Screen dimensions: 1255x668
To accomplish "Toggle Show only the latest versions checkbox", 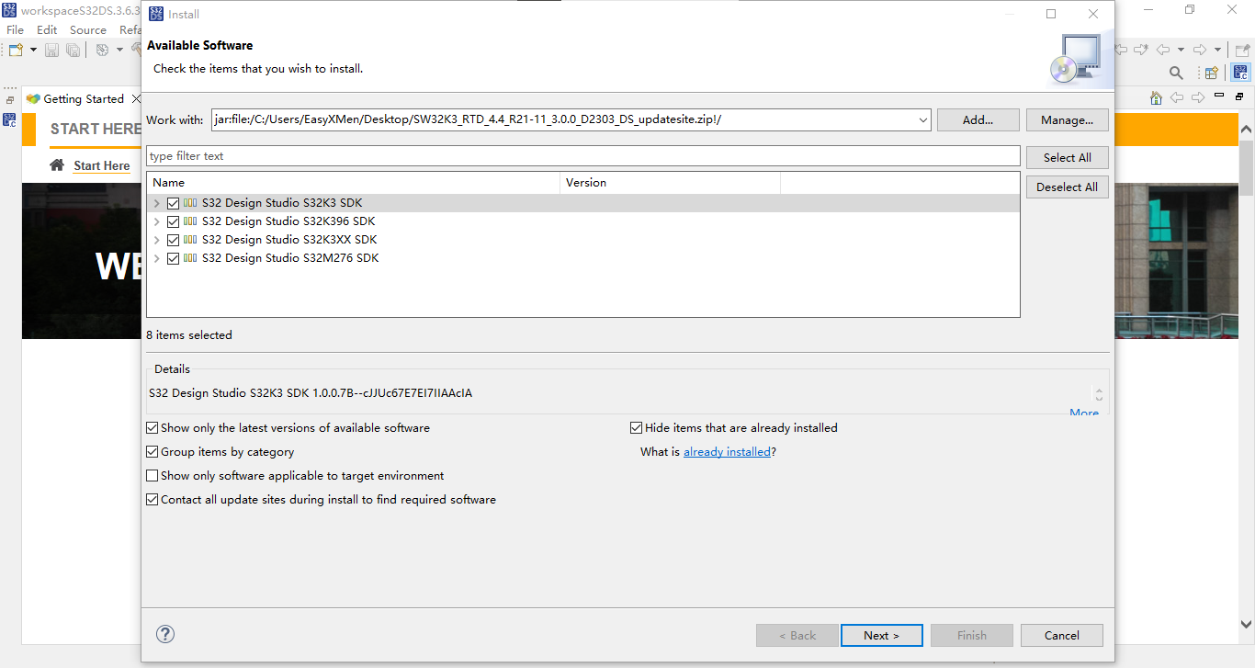I will click(x=153, y=428).
